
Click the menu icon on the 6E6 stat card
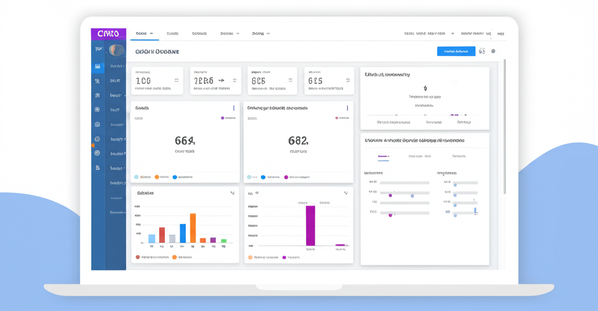(x=291, y=81)
